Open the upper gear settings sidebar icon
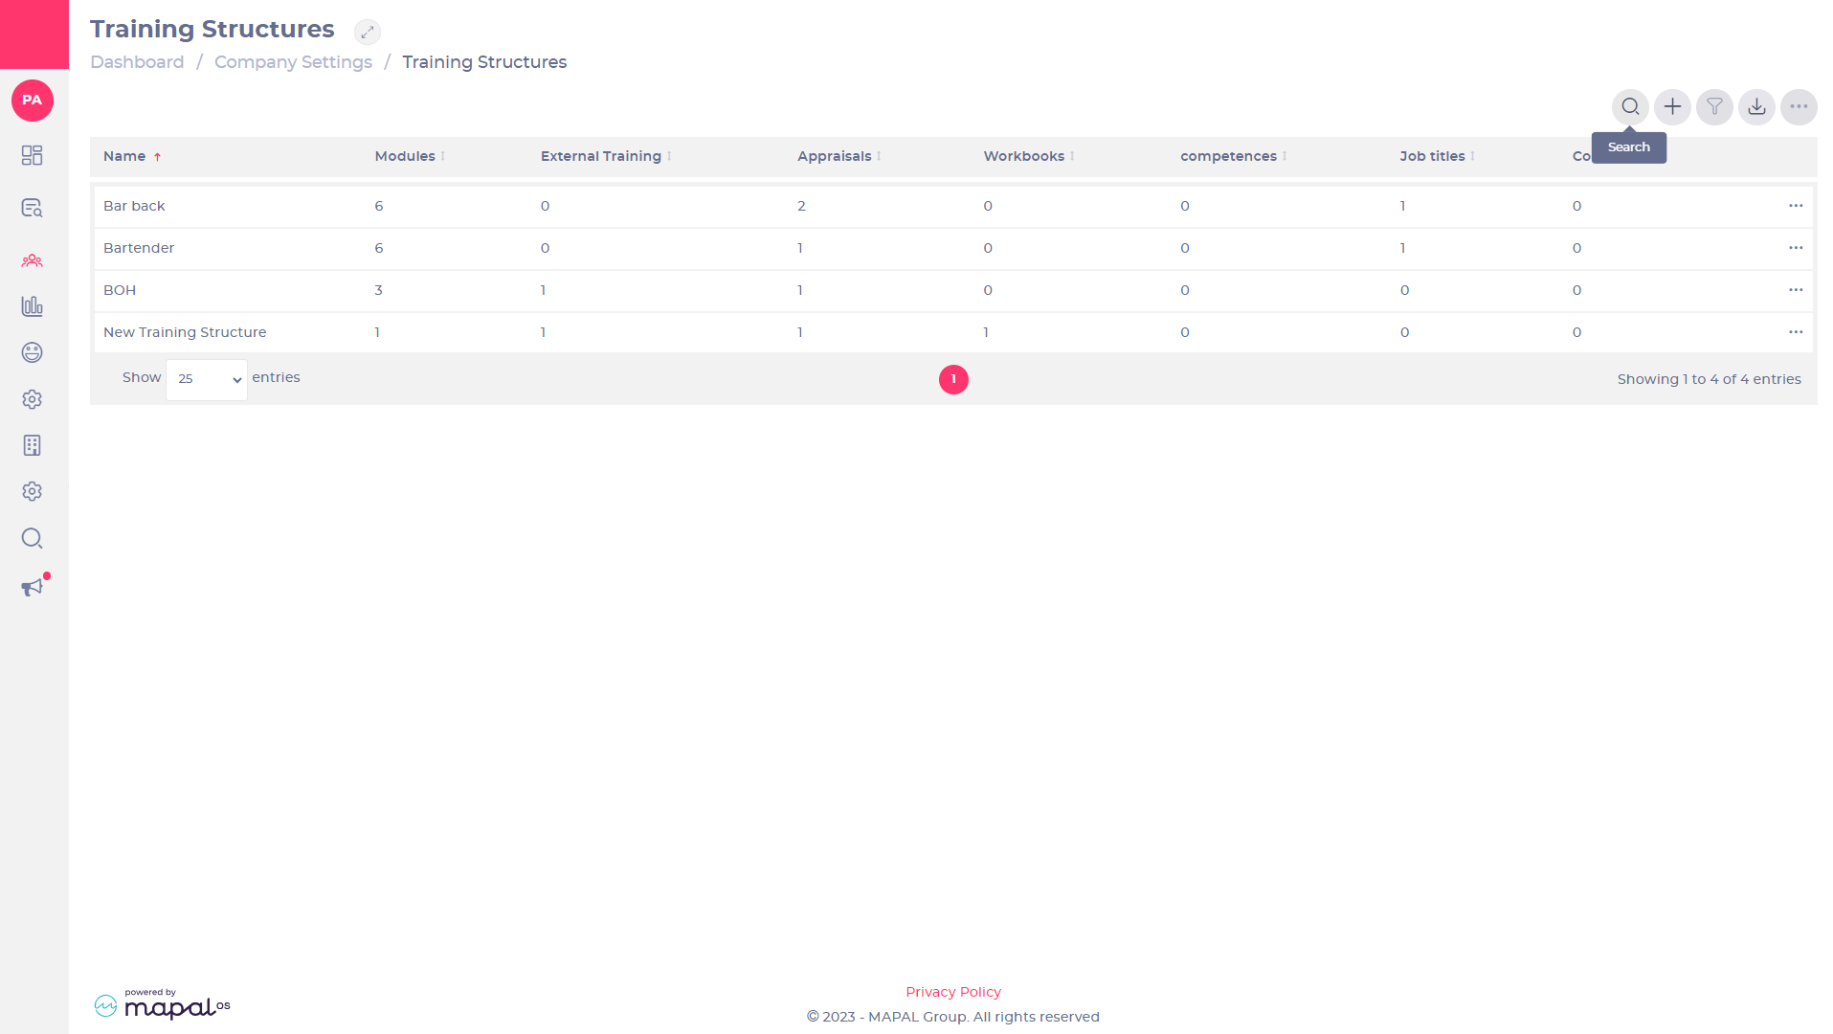Viewport: 1833px width, 1034px height. (x=33, y=399)
